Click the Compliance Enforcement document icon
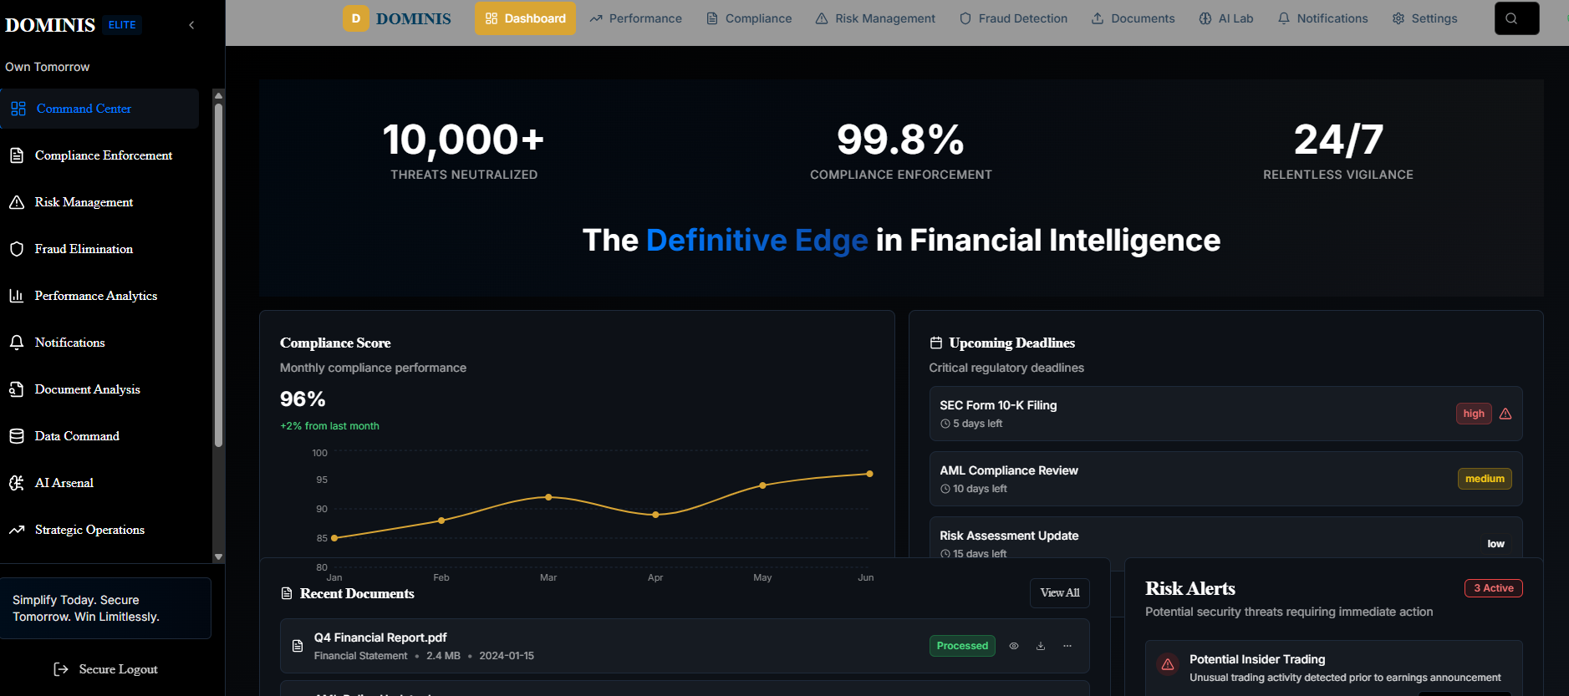Viewport: 1569px width, 696px height. pos(17,155)
